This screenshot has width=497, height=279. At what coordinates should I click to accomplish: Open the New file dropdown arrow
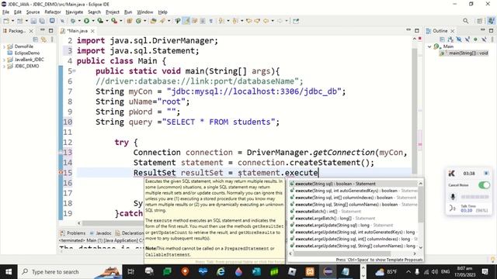(12, 21)
